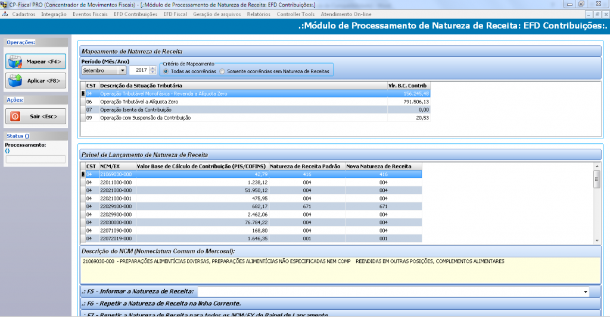610x317 pixels.
Task: Click the red Sair power icon
Action: pyautogui.click(x=15, y=117)
